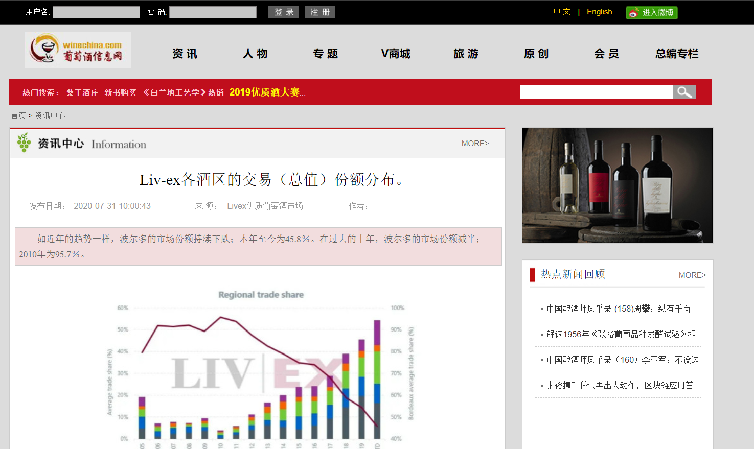Go to 资讯中心 in the breadcrumb
This screenshot has height=449, width=754.
tap(50, 115)
